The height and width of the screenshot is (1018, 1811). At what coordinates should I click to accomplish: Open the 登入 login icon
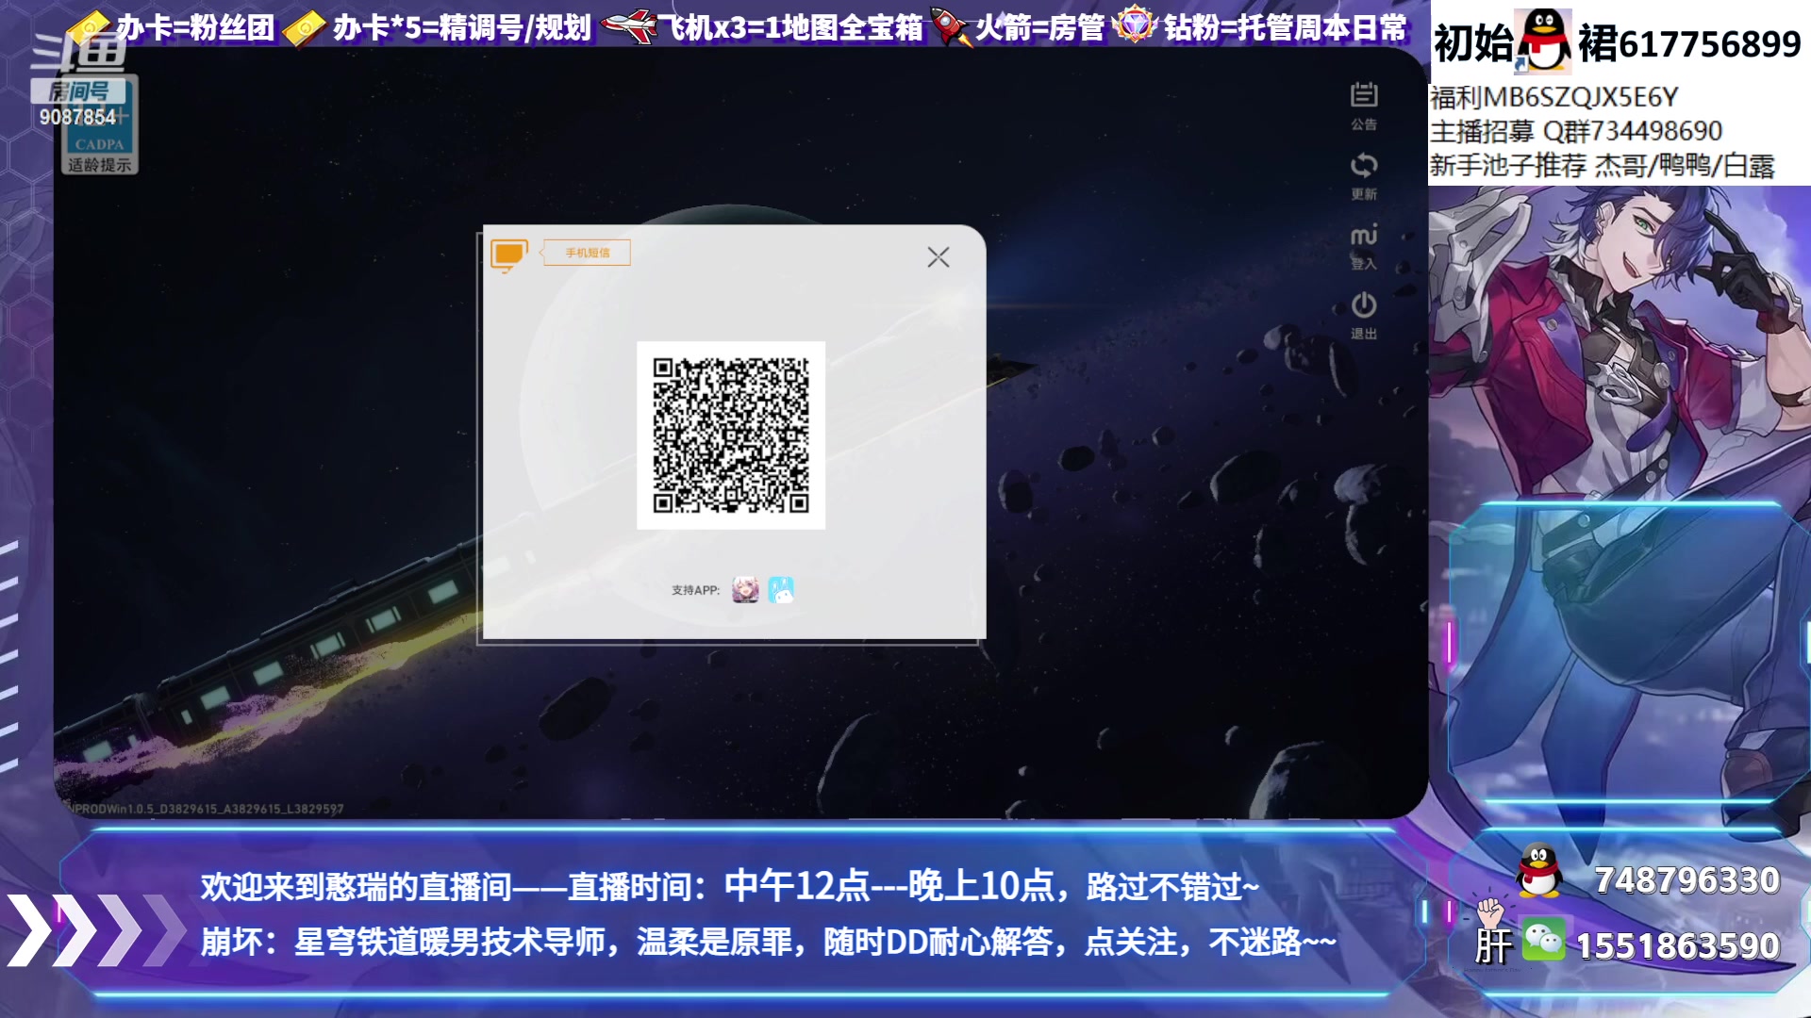[1363, 246]
